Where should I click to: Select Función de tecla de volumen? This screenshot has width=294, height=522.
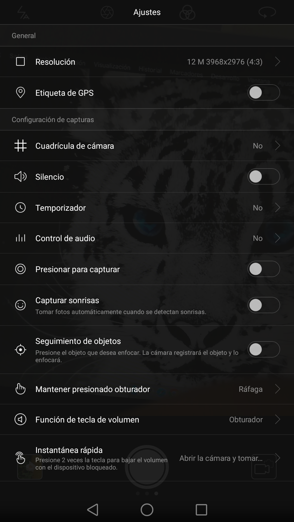(x=147, y=420)
